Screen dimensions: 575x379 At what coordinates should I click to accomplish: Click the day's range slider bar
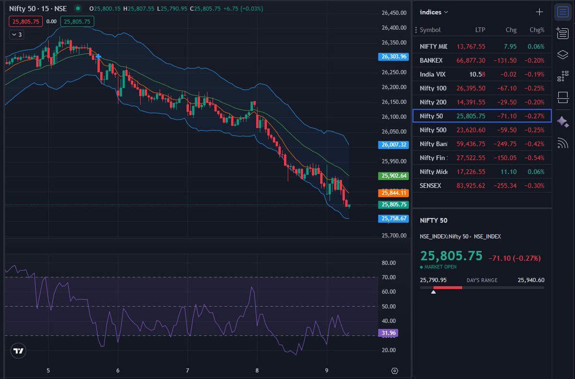(482, 287)
